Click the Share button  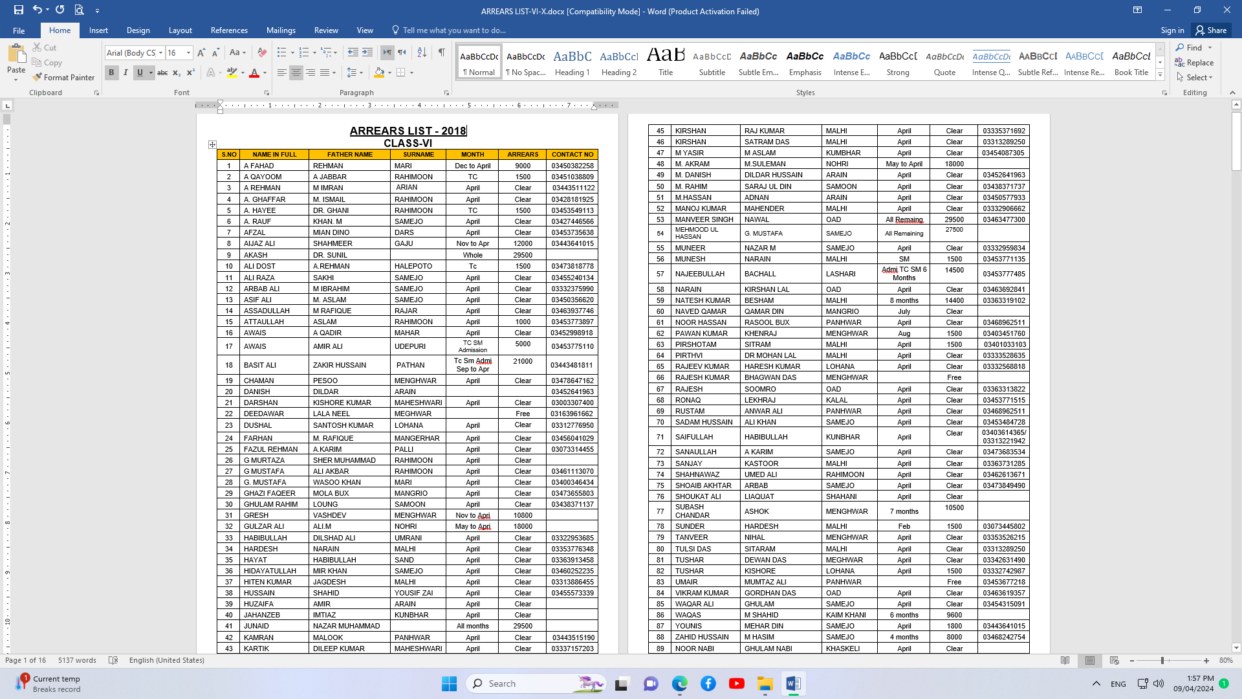click(x=1212, y=30)
